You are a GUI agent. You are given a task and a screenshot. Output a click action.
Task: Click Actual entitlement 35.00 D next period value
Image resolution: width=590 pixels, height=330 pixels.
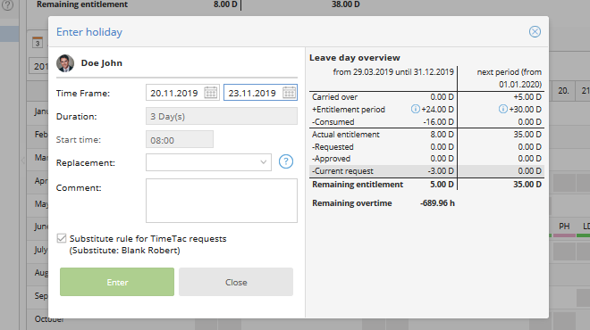[527, 135]
